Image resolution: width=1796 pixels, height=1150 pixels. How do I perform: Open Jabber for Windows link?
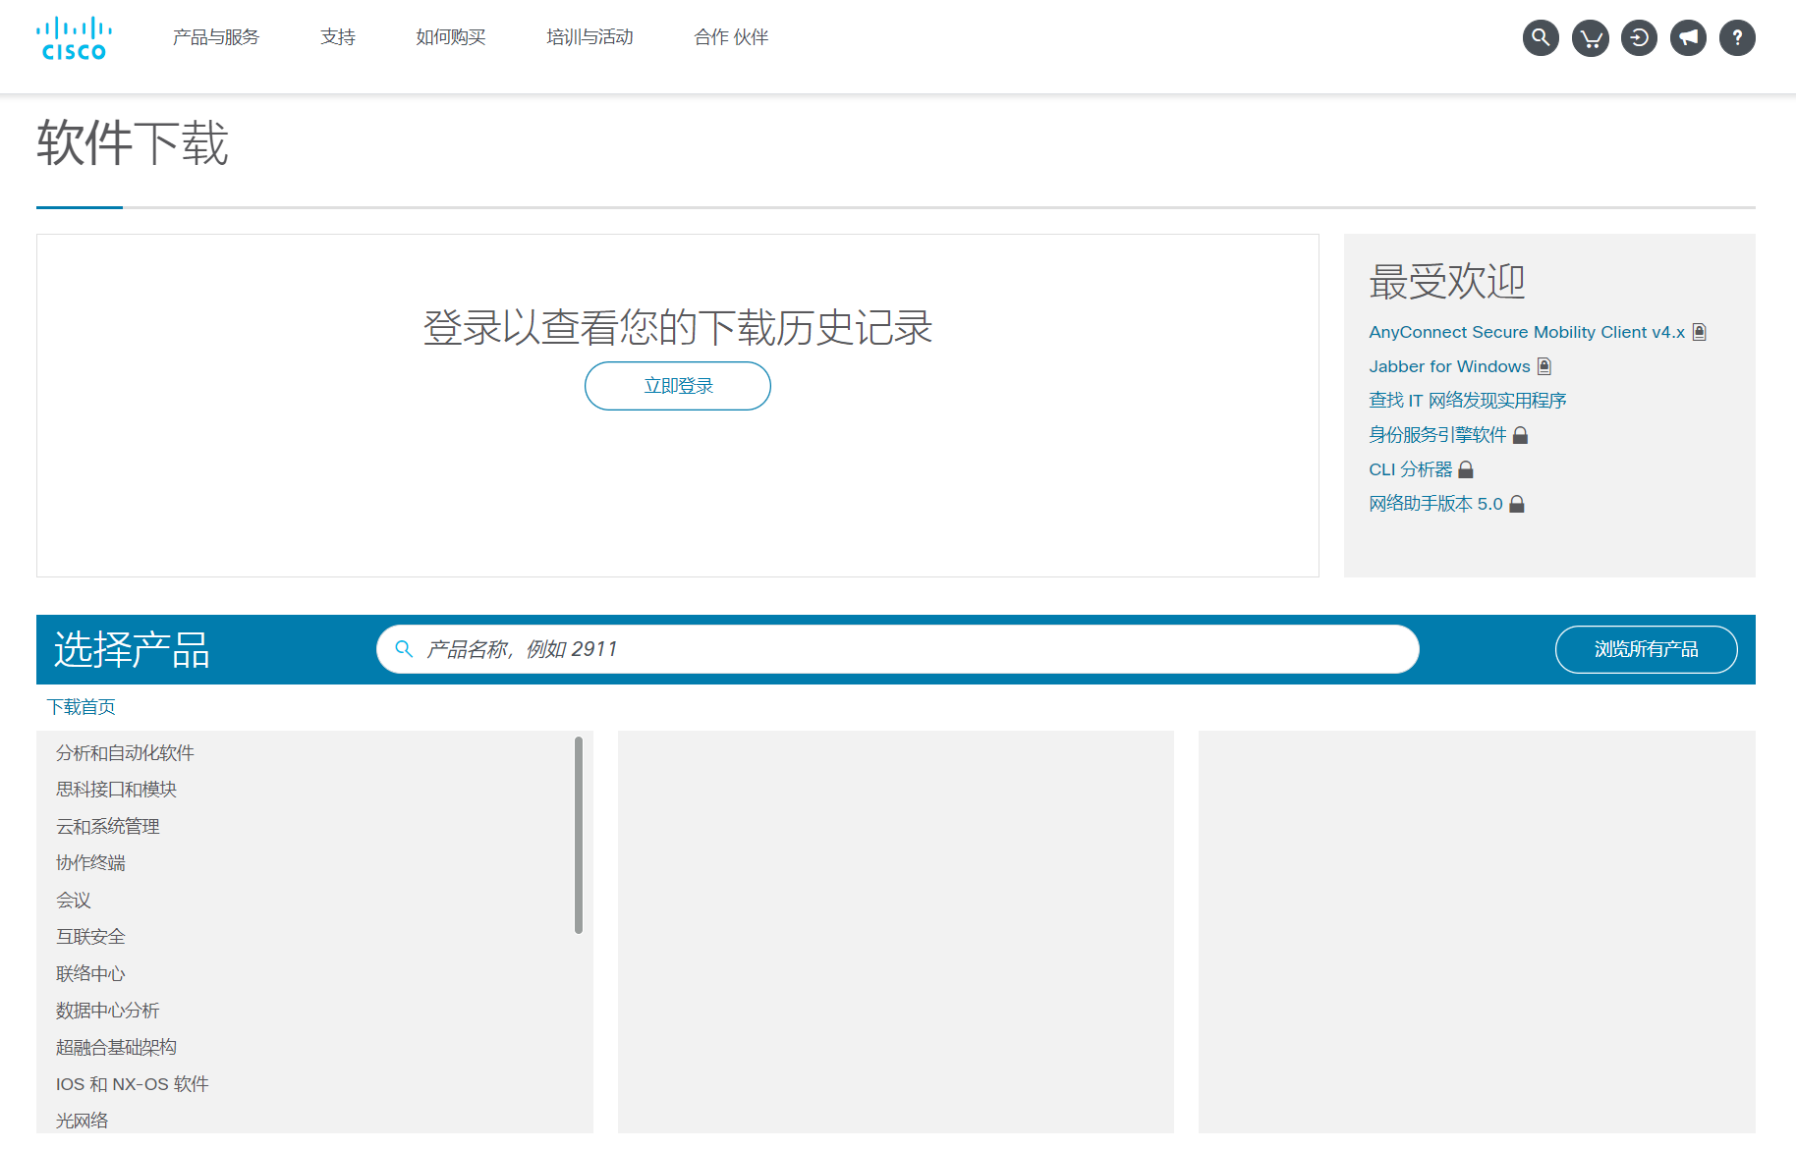[1449, 366]
